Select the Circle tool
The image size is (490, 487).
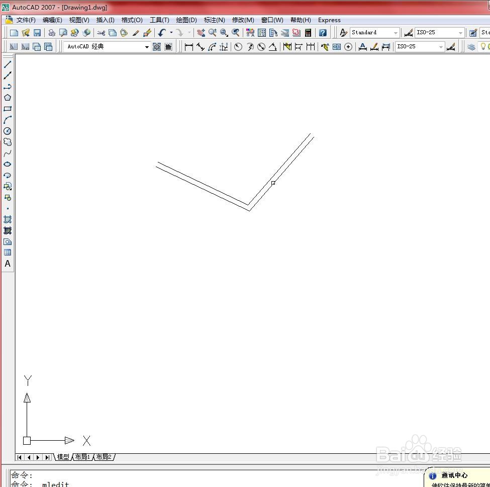tap(8, 131)
